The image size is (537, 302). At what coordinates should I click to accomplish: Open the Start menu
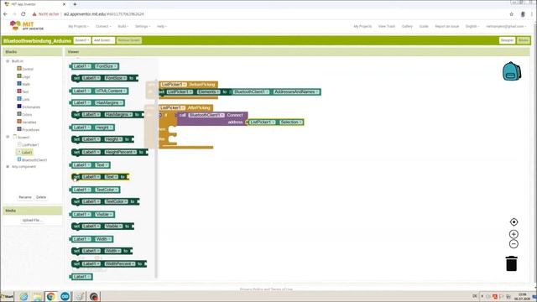pos(7,296)
